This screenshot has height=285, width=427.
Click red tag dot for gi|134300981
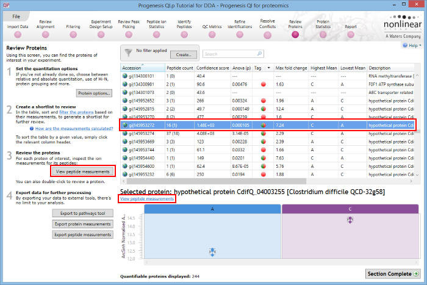pos(264,84)
